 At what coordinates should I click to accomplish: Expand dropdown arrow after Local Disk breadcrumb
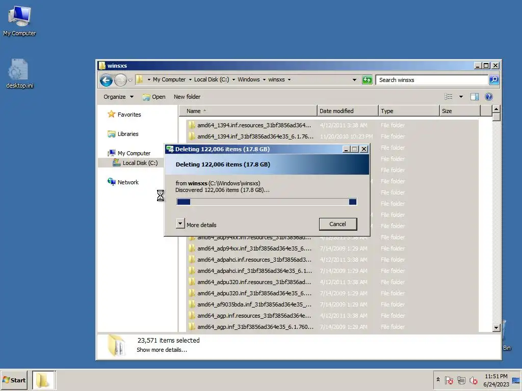(233, 80)
